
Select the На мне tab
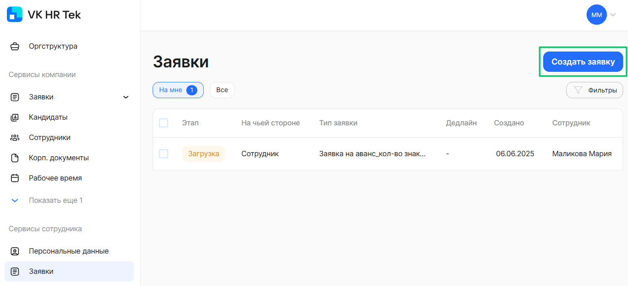(178, 90)
